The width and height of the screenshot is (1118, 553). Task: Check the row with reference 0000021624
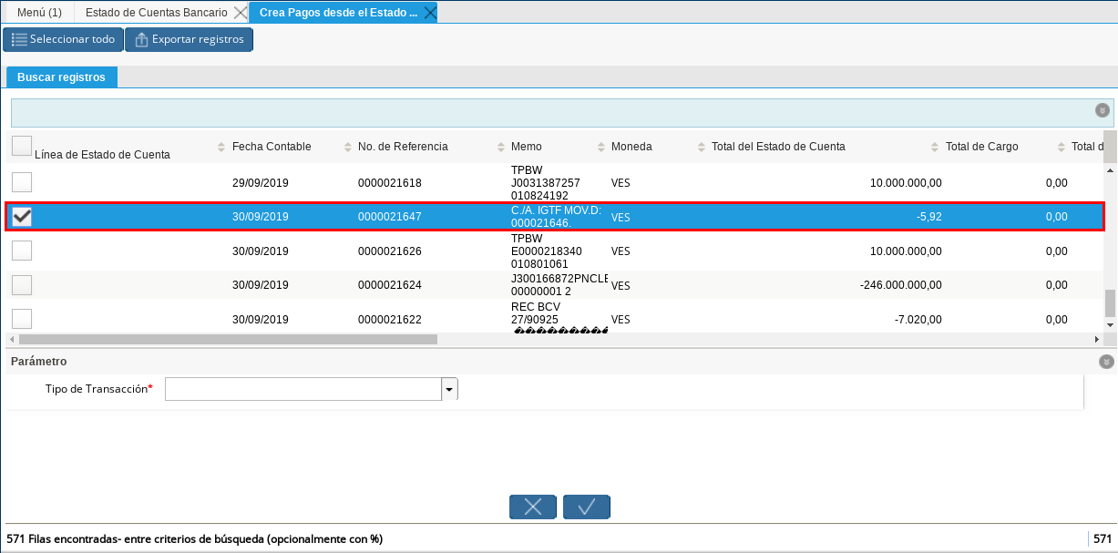[x=21, y=285]
